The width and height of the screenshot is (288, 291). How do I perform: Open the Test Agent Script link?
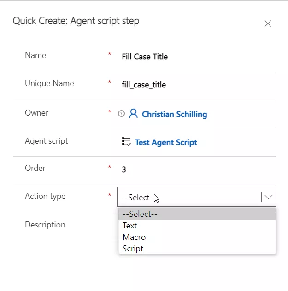click(166, 142)
